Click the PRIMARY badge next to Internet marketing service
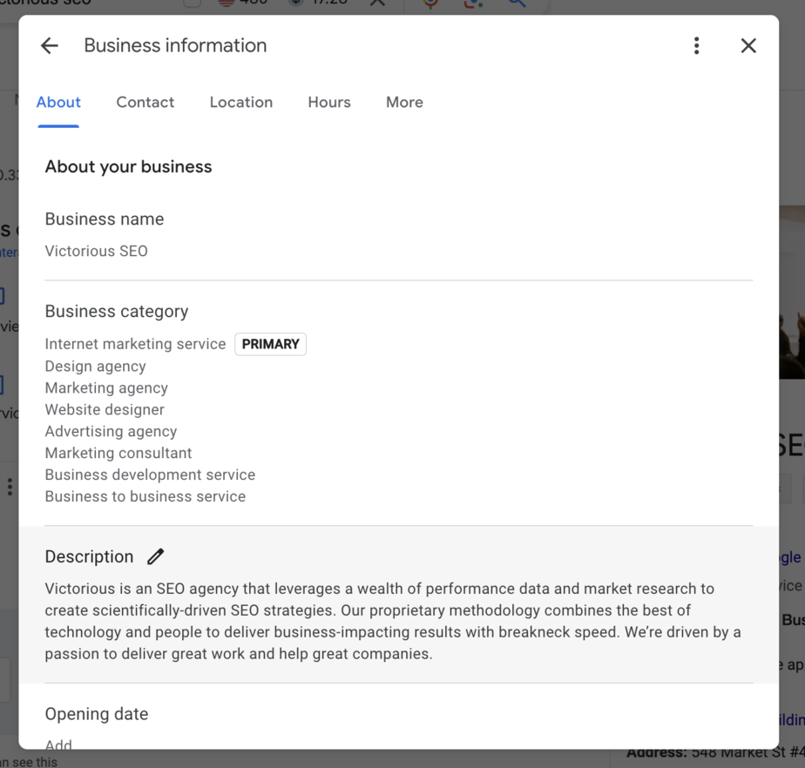This screenshot has height=768, width=805. click(x=270, y=344)
